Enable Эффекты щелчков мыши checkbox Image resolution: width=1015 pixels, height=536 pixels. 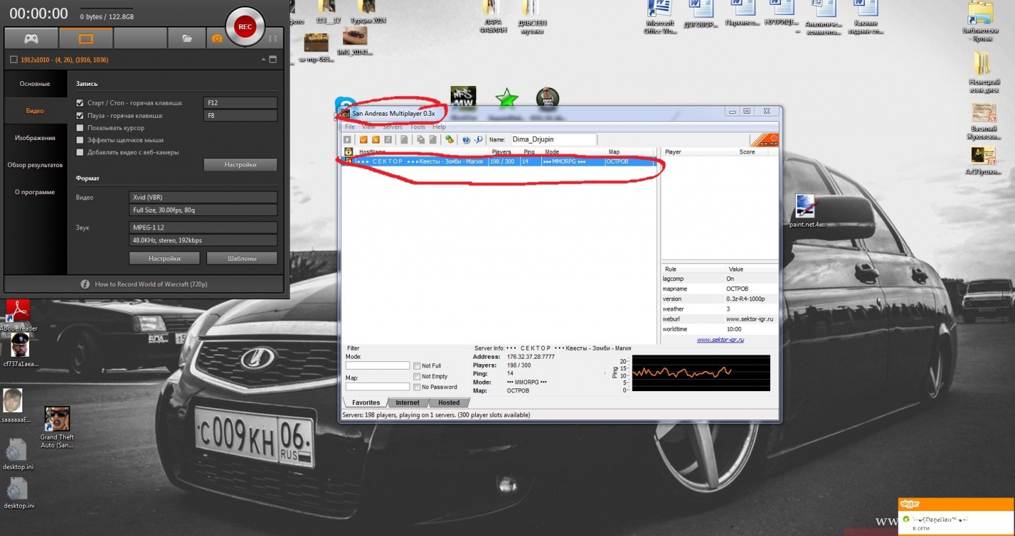80,140
